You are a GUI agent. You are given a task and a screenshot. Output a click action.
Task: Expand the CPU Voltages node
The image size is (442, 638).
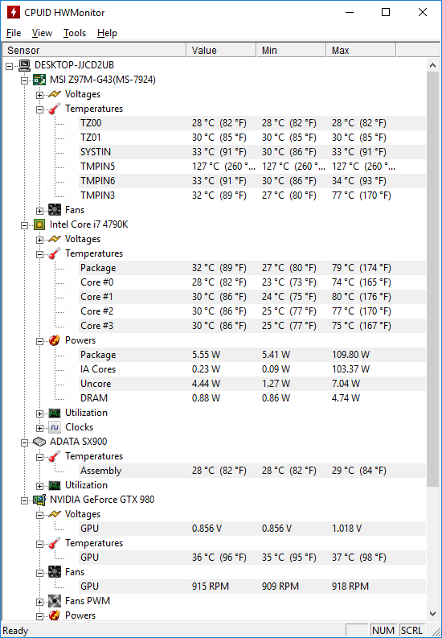tap(40, 240)
